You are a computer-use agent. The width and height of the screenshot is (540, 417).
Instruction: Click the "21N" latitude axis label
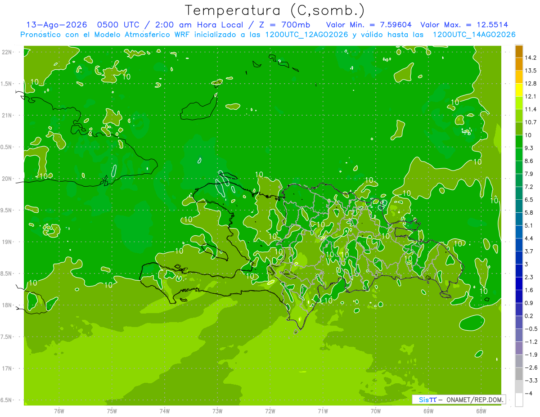(7, 115)
